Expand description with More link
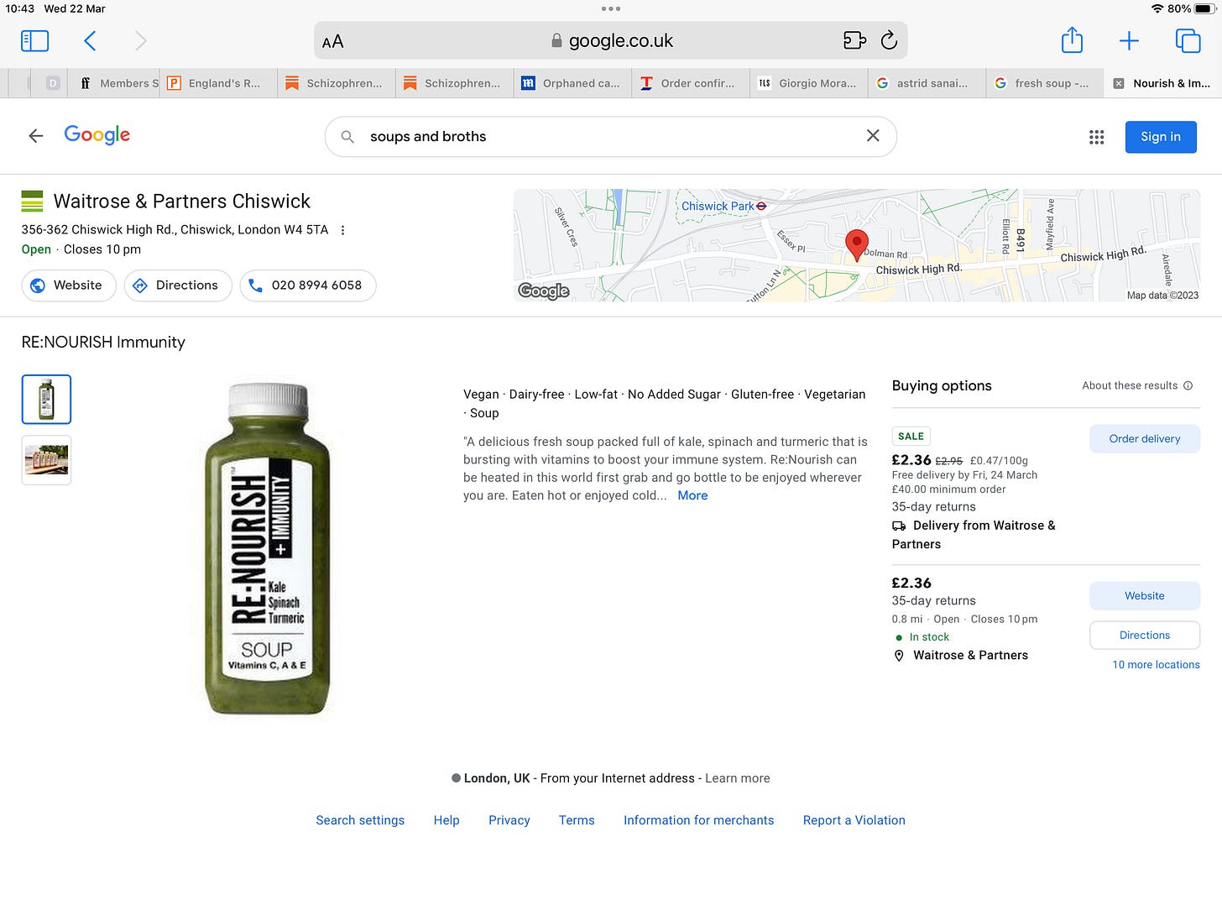The width and height of the screenshot is (1222, 916). (692, 495)
